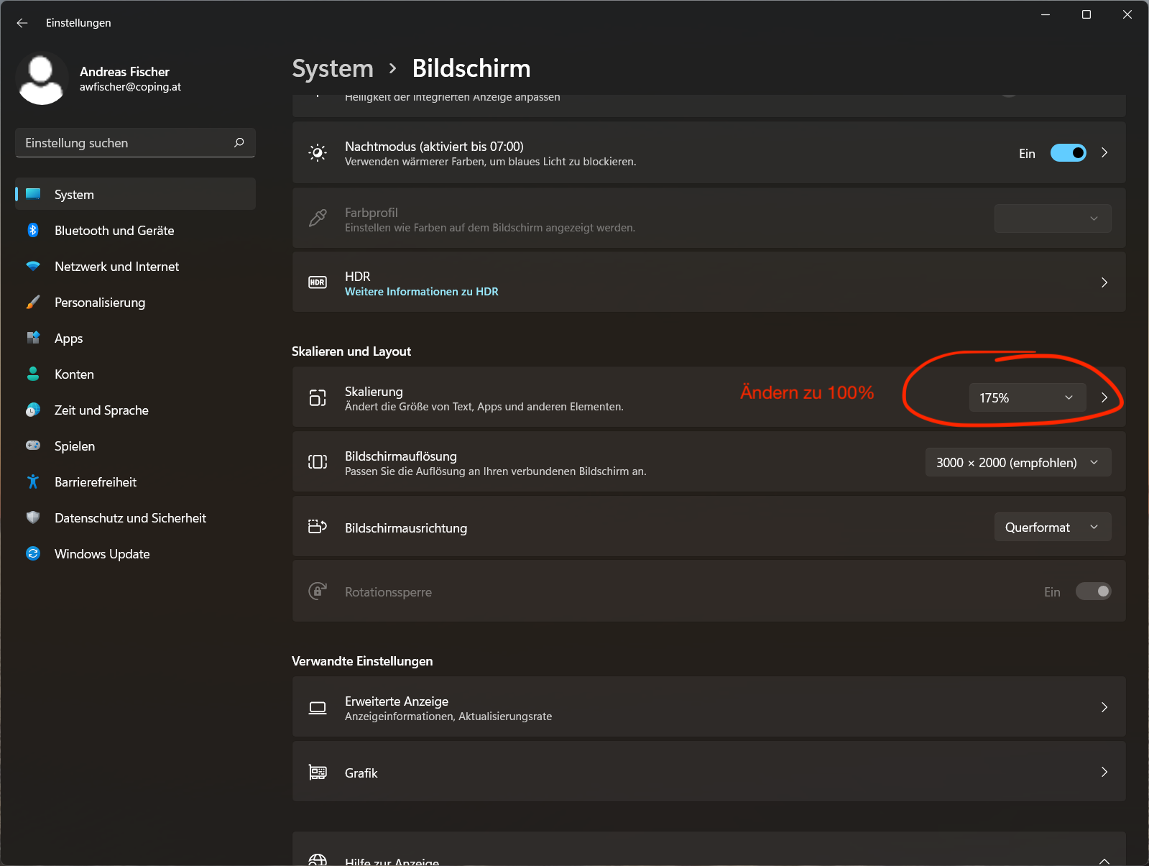The image size is (1149, 866).
Task: Click the Bildschirmausrichtung icon
Action: pos(318,527)
